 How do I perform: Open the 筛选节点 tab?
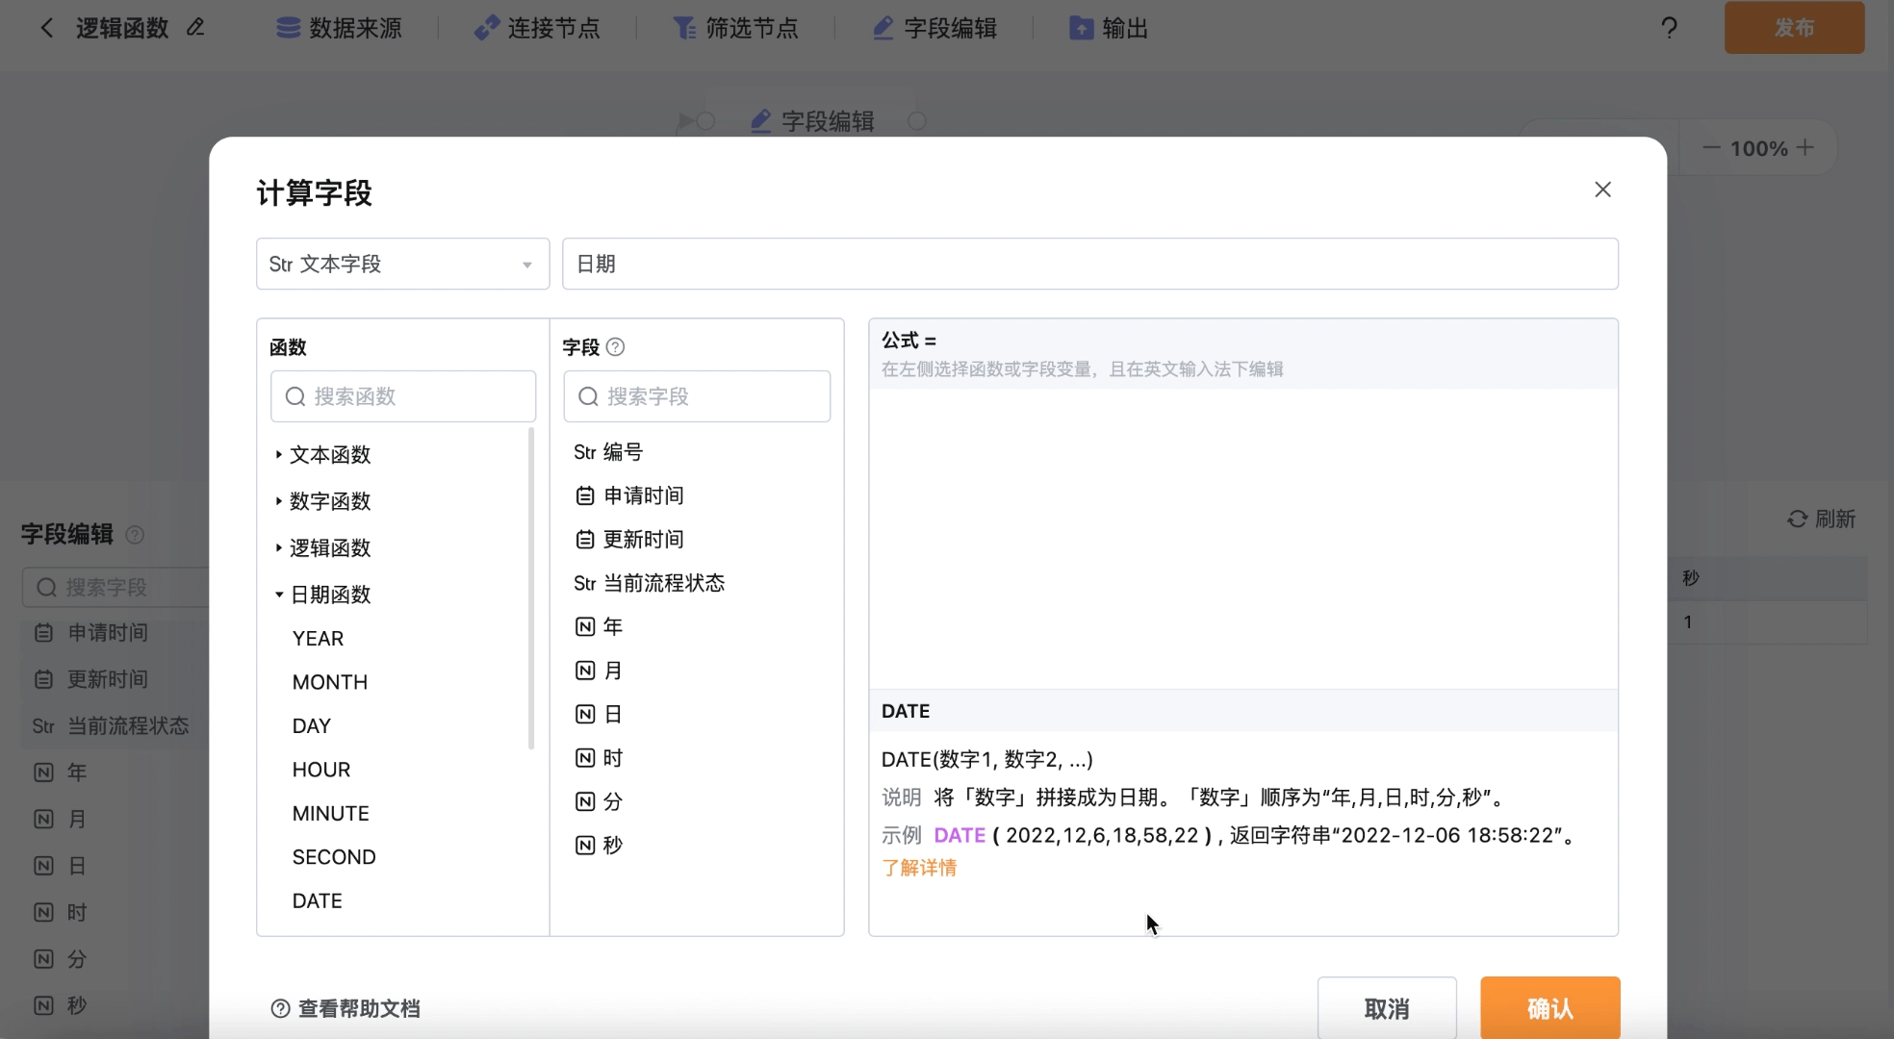pos(735,28)
